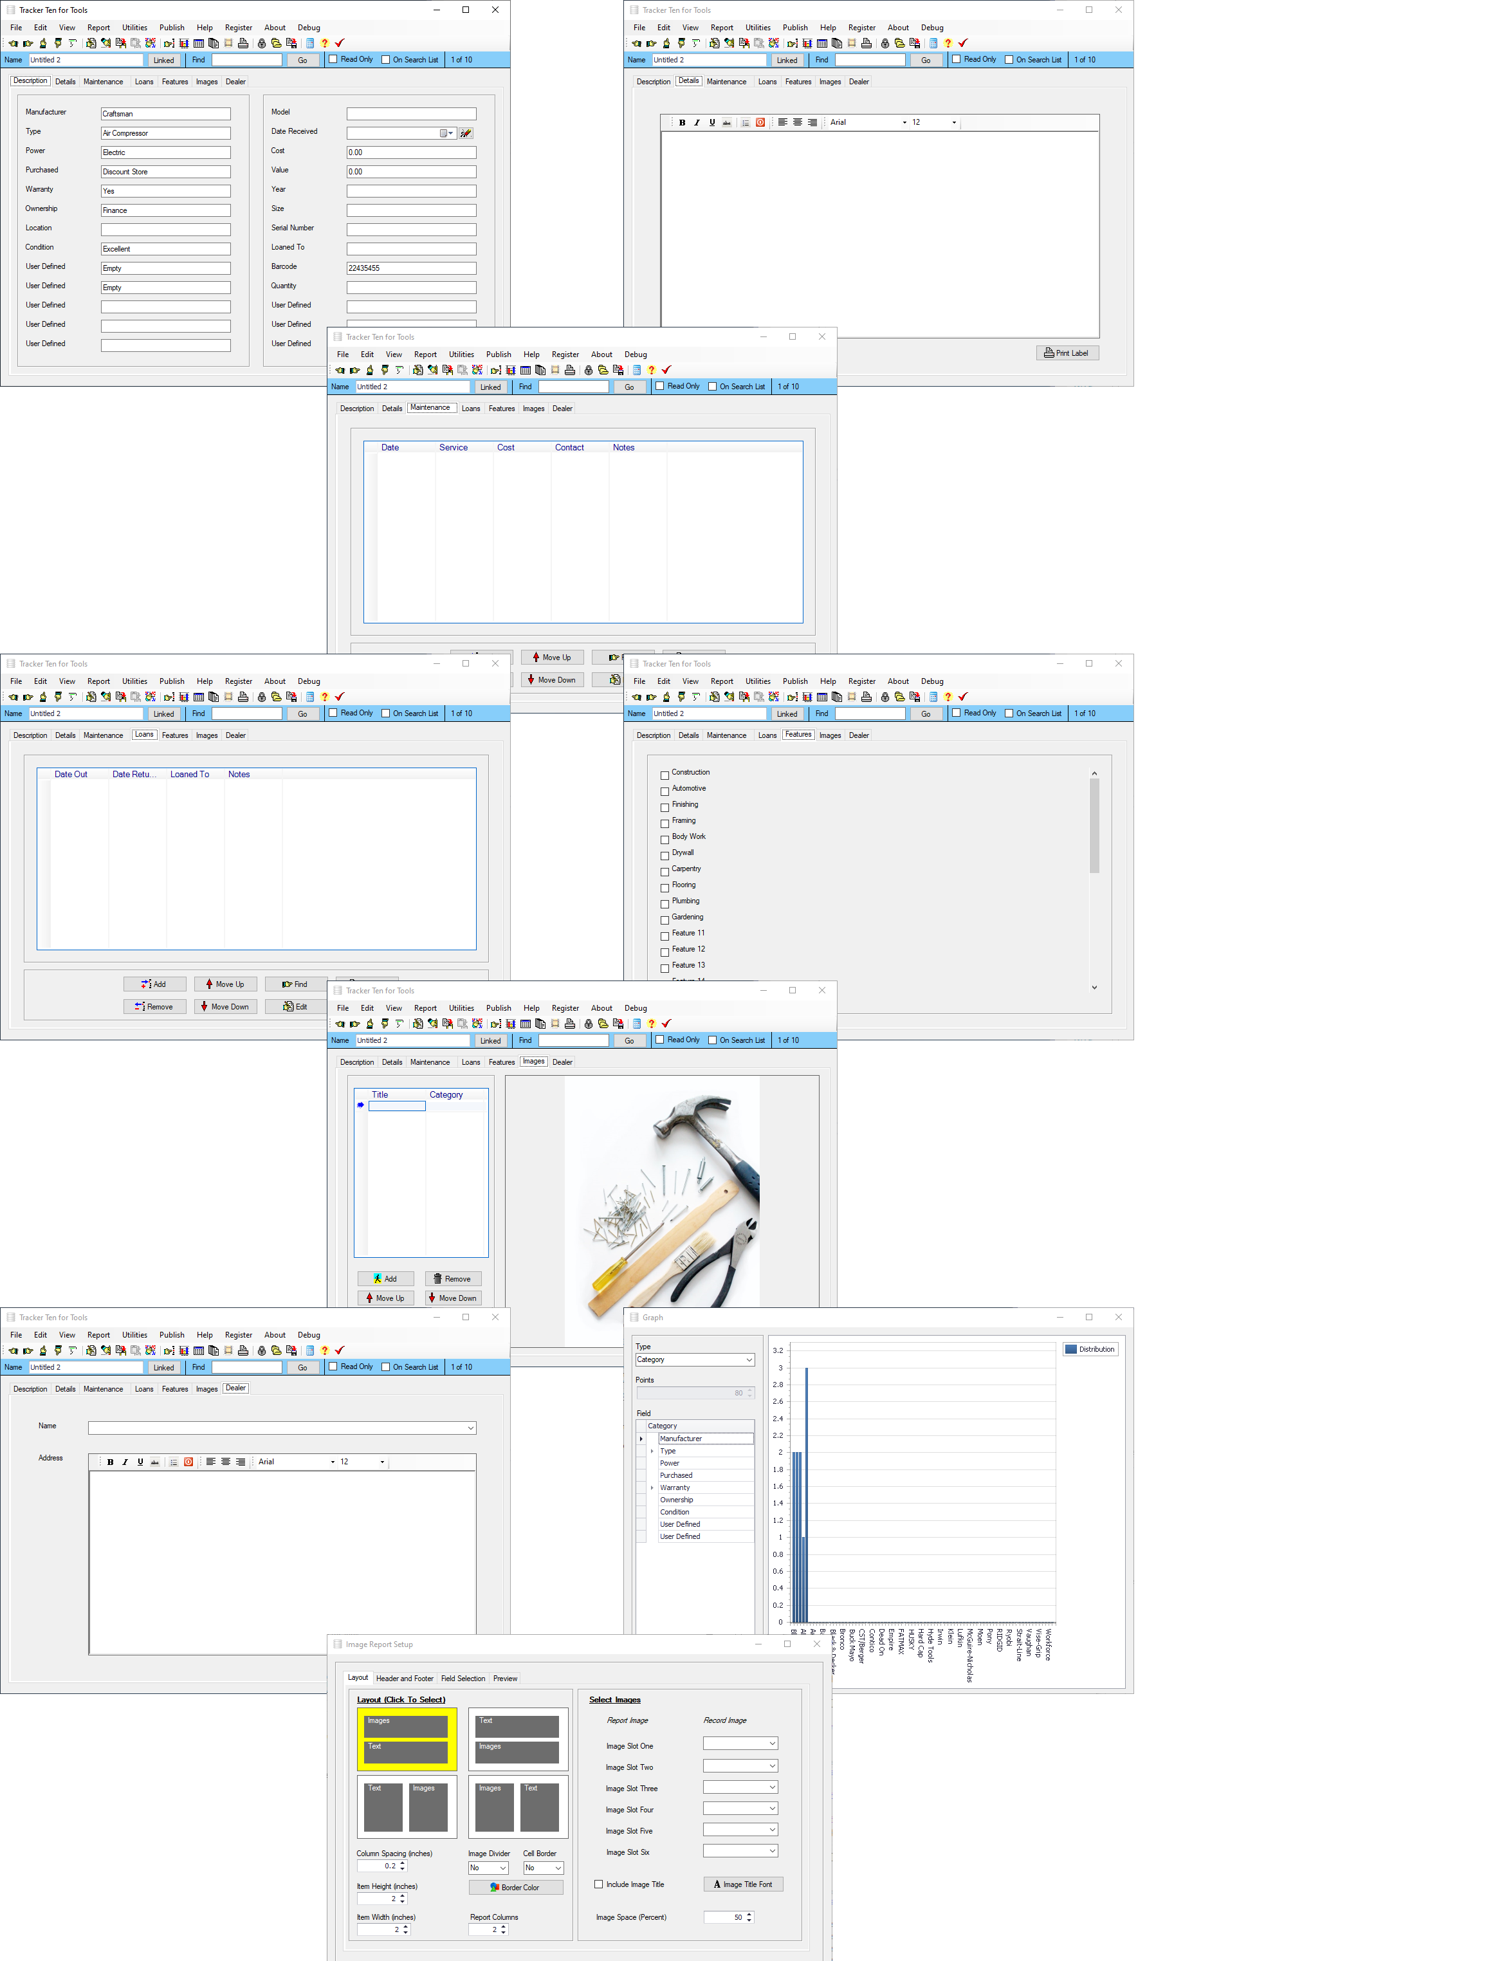The height and width of the screenshot is (1961, 1495).
Task: Open the Field Selection tab
Action: pos(464,1678)
